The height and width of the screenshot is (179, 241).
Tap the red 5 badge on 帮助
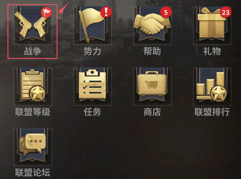point(166,12)
